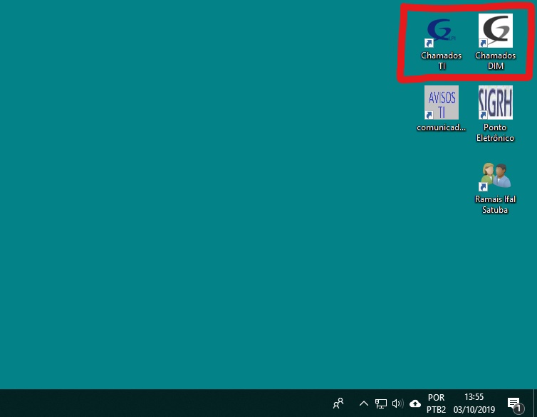
Task: Click the 'Ponto Eletrônico' label text
Action: click(495, 133)
